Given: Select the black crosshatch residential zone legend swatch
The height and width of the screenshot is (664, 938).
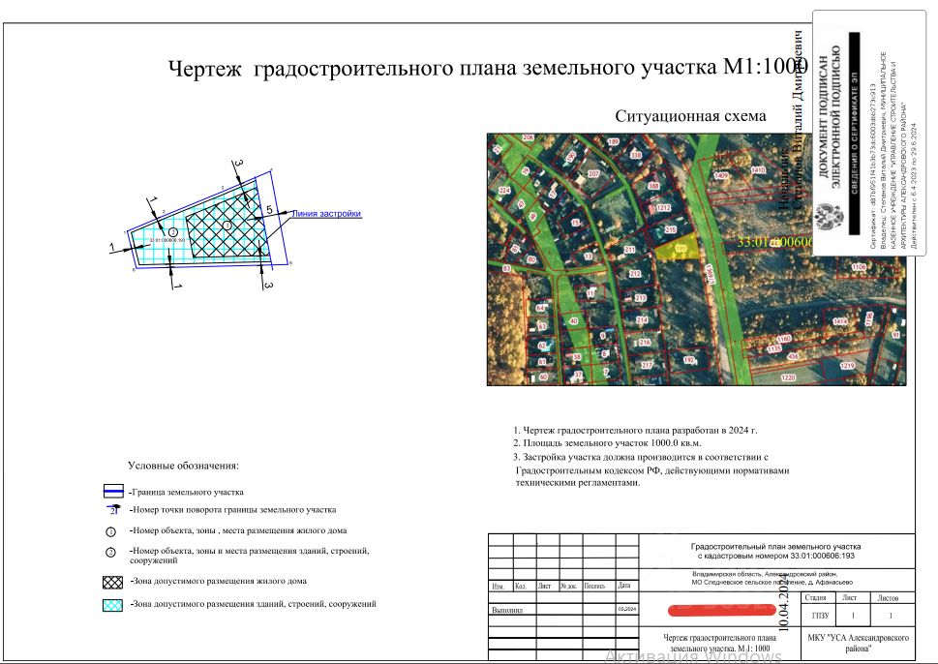Looking at the screenshot, I should pos(113,582).
